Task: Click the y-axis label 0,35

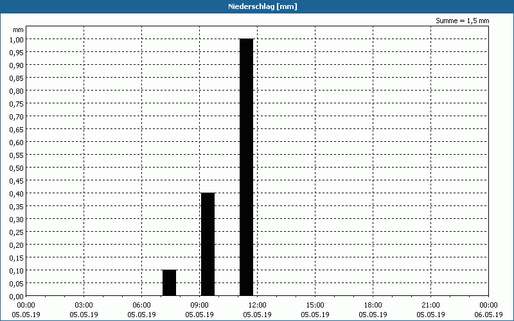Action: [x=16, y=206]
